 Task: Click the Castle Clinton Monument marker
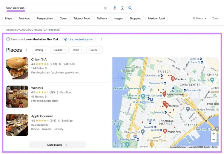pyautogui.click(x=127, y=144)
